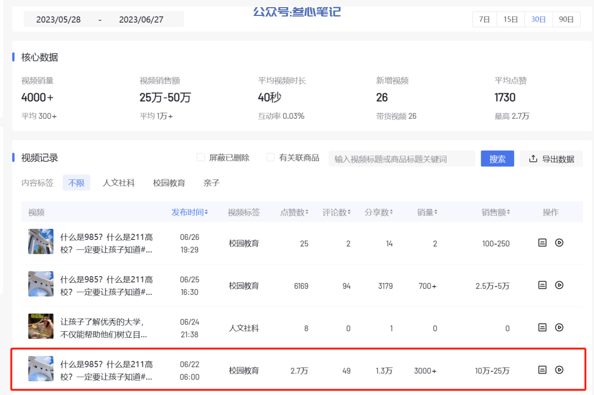Viewport: 594px width, 395px height.
Task: Select the 90日 range tab
Action: (x=566, y=19)
